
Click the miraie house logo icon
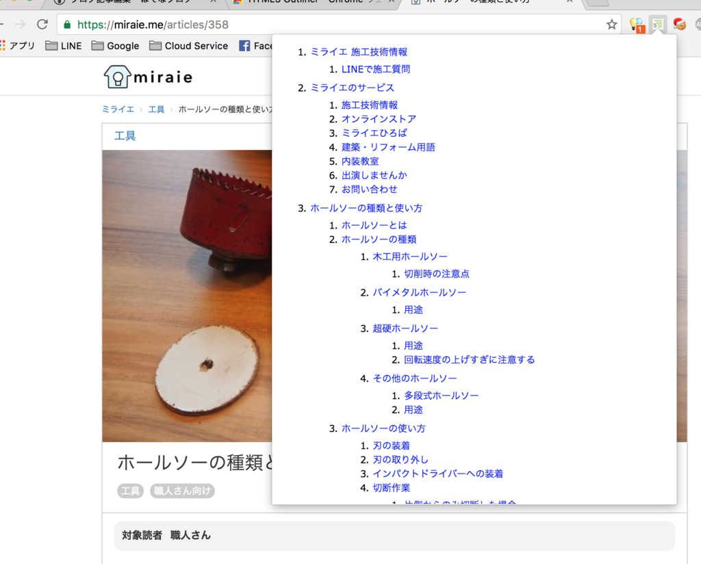click(117, 77)
